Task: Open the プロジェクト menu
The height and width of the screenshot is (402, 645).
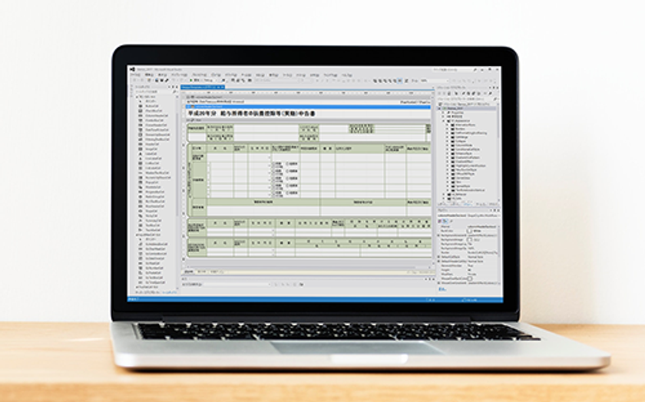Action: pos(180,75)
